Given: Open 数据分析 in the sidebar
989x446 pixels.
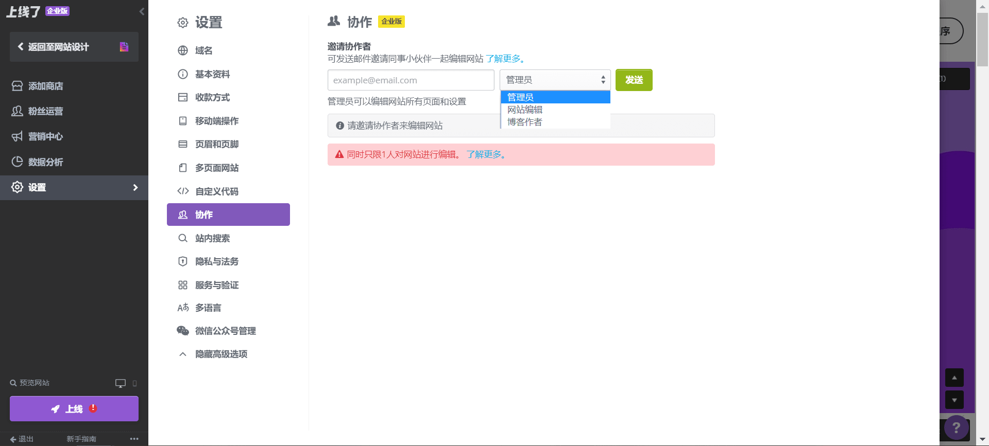Looking at the screenshot, I should (x=74, y=162).
